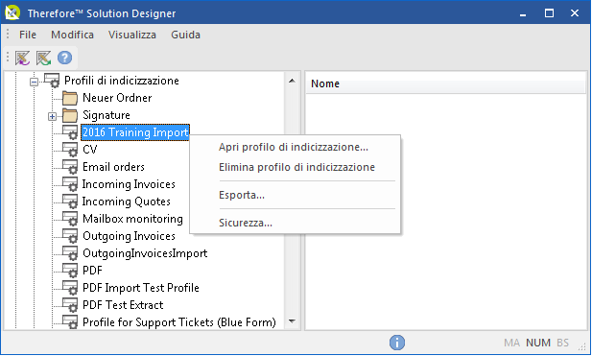This screenshot has height=356, width=592.
Task: Click the Profili di indicizzazione node icon
Action: pos(52,81)
